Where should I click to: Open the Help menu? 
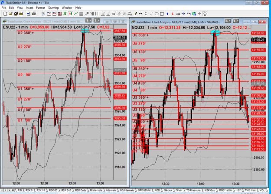(x=78, y=8)
